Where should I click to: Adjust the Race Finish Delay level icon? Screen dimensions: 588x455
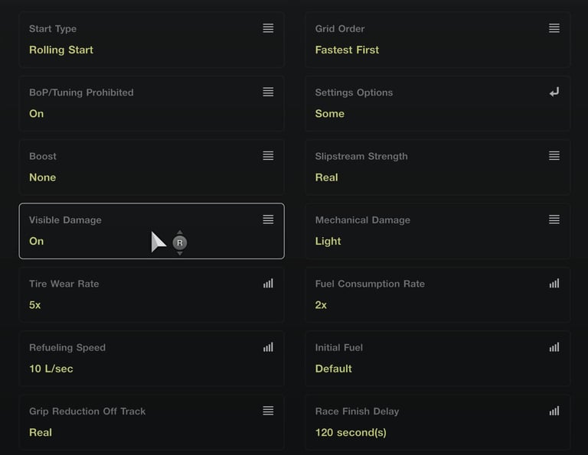554,411
